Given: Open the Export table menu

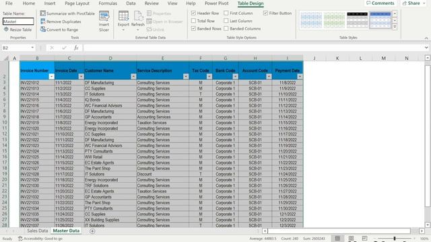Looking at the screenshot, I should [x=123, y=22].
